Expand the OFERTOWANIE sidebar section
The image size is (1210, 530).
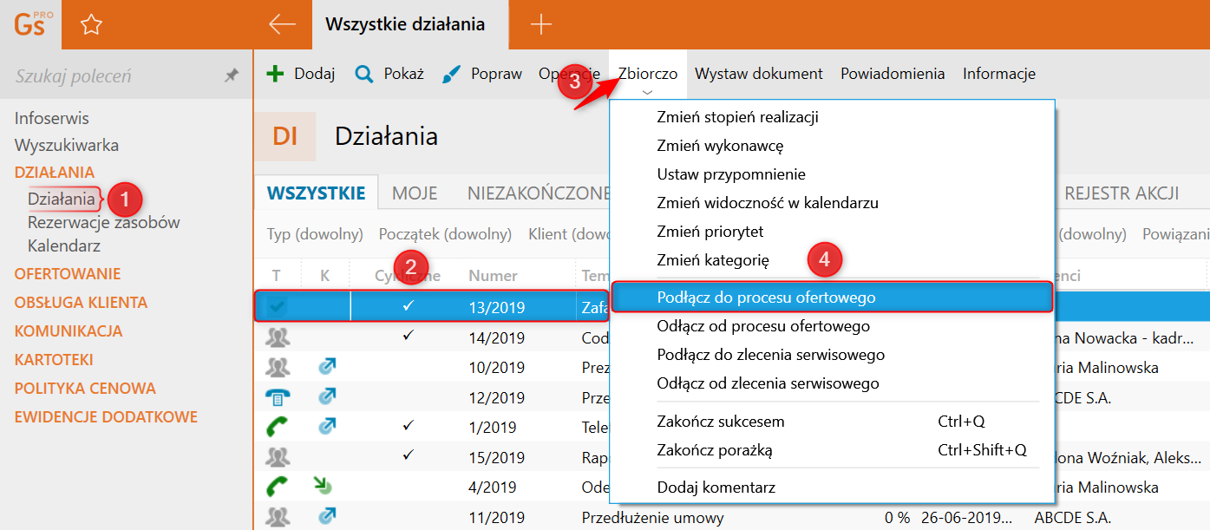[68, 274]
